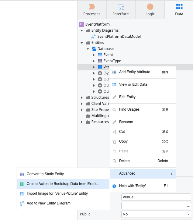Viewport: 193px width, 220px height.
Task: Open the Advanced submenu
Action: point(143,174)
